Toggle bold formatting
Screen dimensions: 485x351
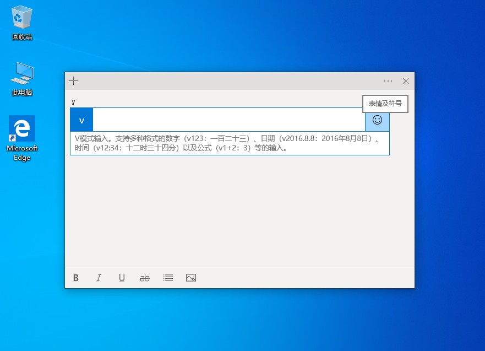(76, 278)
